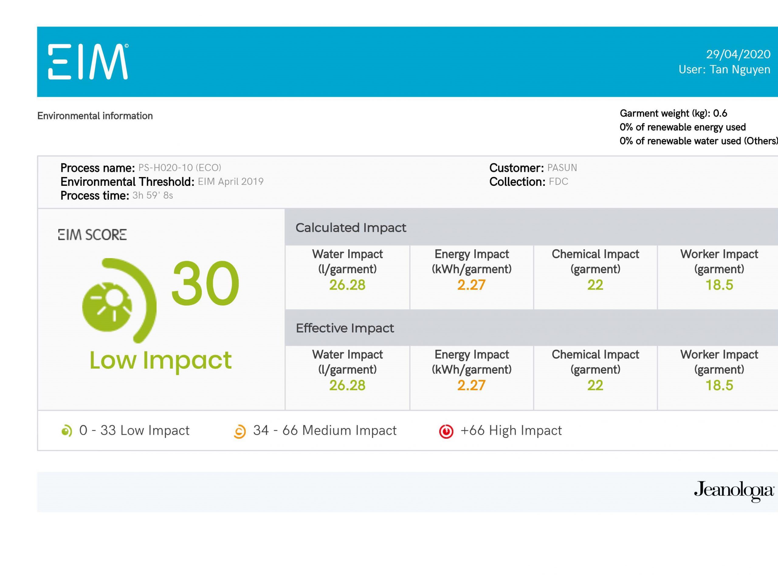Click the green EIM score gauge icon
The width and height of the screenshot is (778, 575).
pos(119,301)
